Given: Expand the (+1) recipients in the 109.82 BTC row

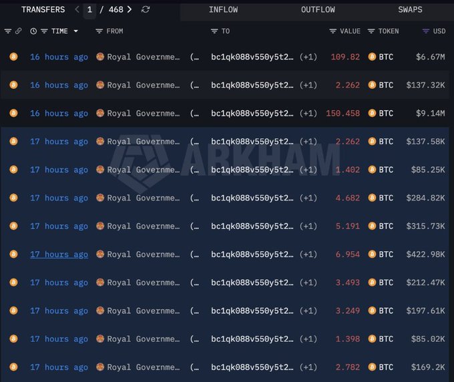Looking at the screenshot, I should [308, 57].
